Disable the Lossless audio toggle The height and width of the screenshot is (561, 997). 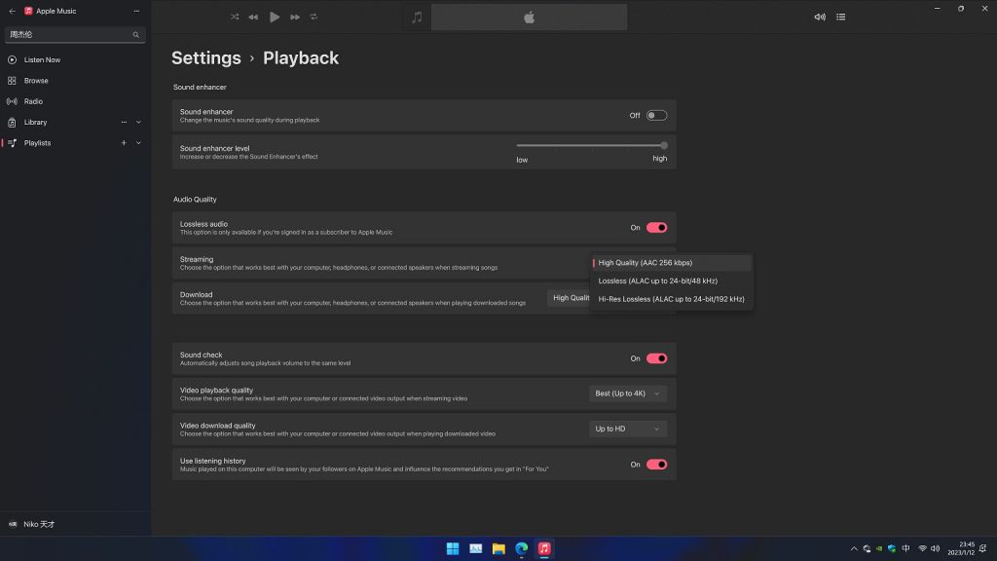656,227
